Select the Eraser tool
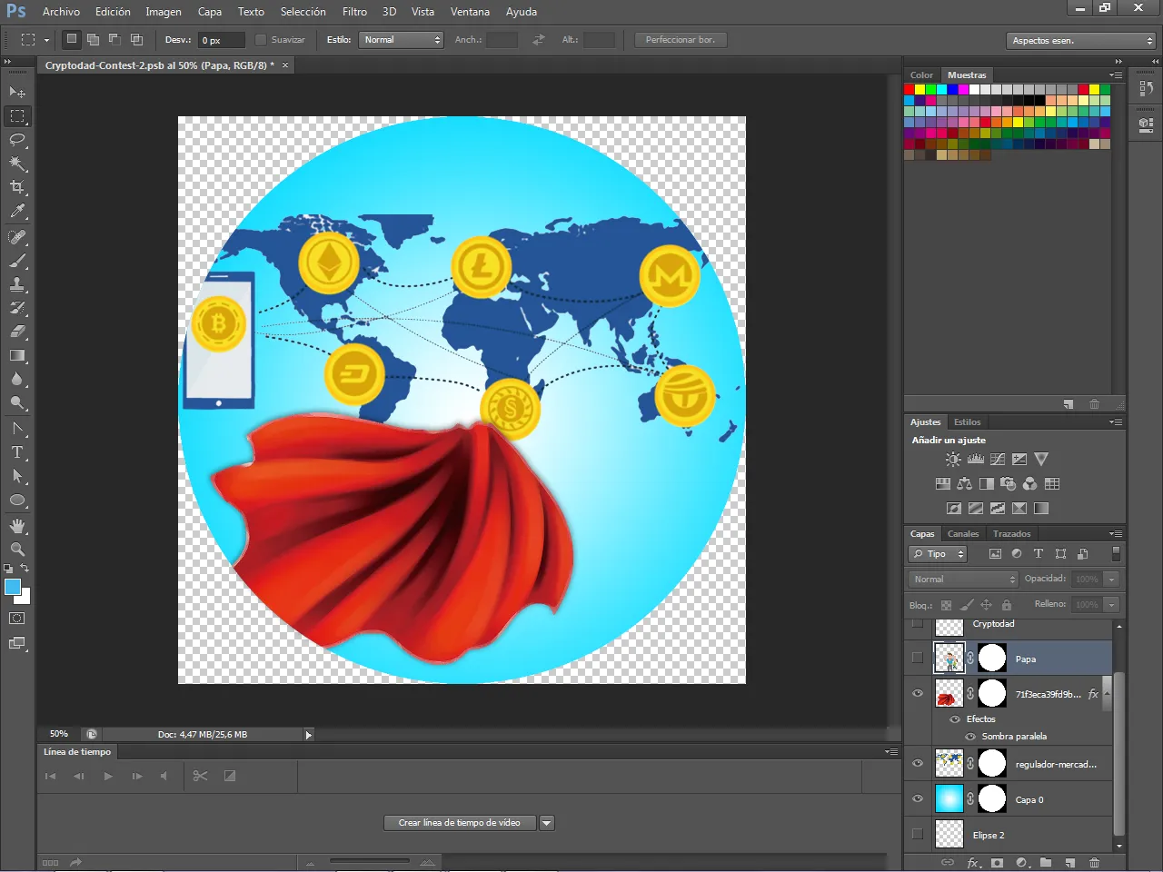The image size is (1163, 872). point(17,332)
